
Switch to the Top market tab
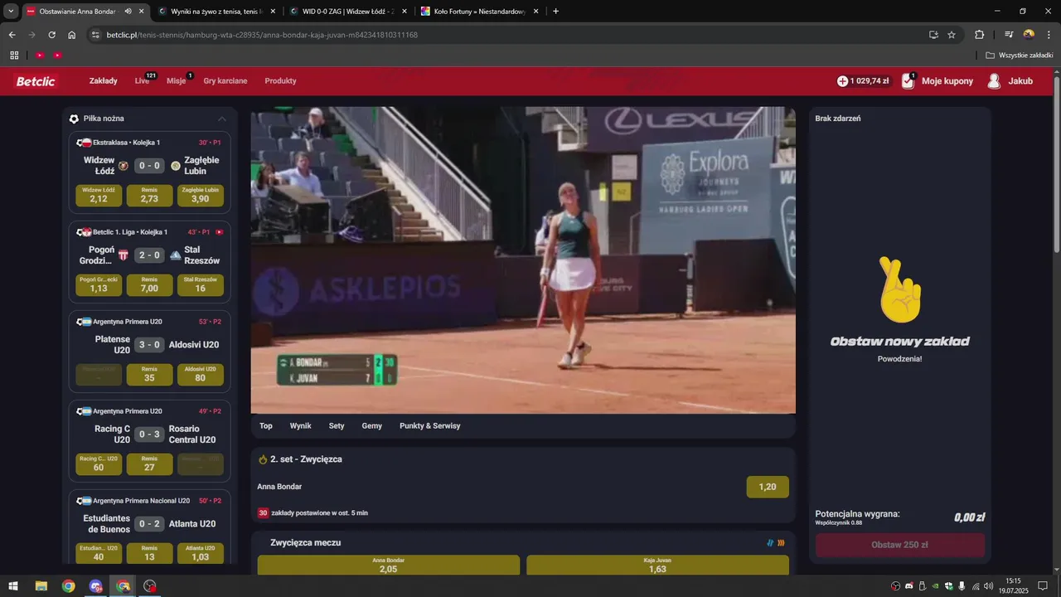click(x=266, y=426)
